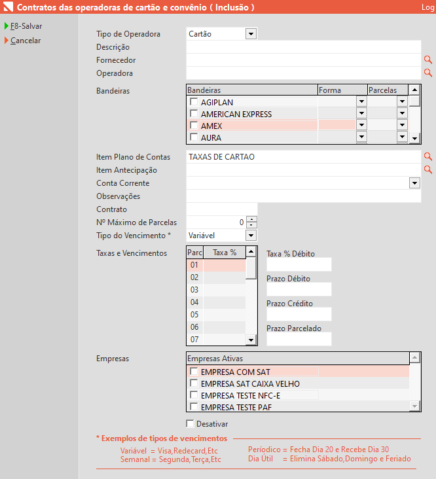Viewport: 436px width, 479px height.
Task: Tick the AURA bandeira checkbox
Action: click(x=194, y=137)
